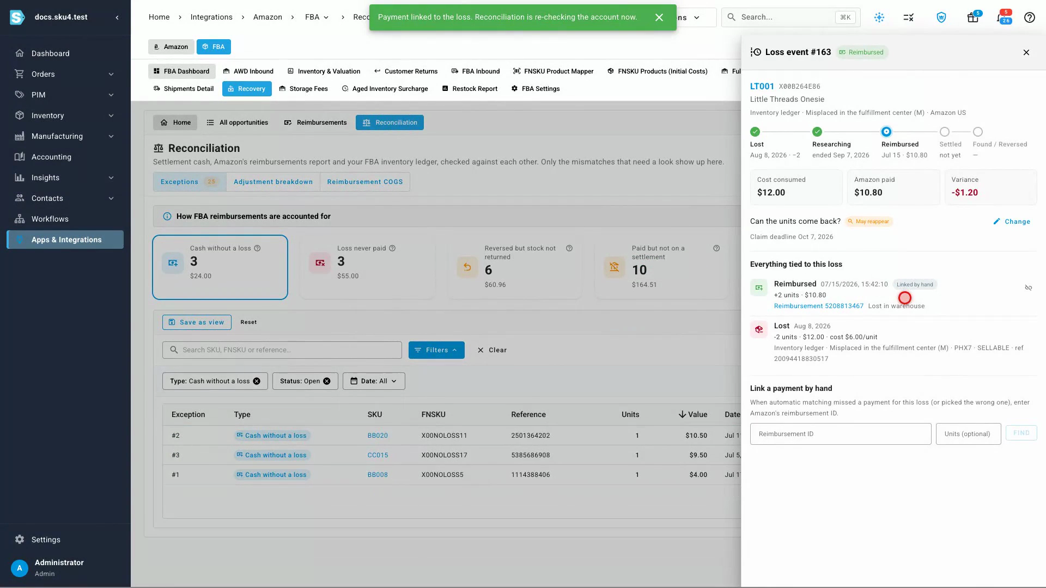The image size is (1046, 588).
Task: Open the notifications bell icon
Action: pos(1002,17)
